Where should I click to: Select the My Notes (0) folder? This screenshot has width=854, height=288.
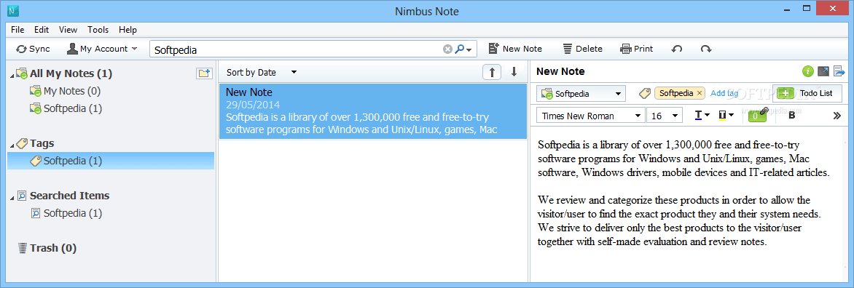72,92
